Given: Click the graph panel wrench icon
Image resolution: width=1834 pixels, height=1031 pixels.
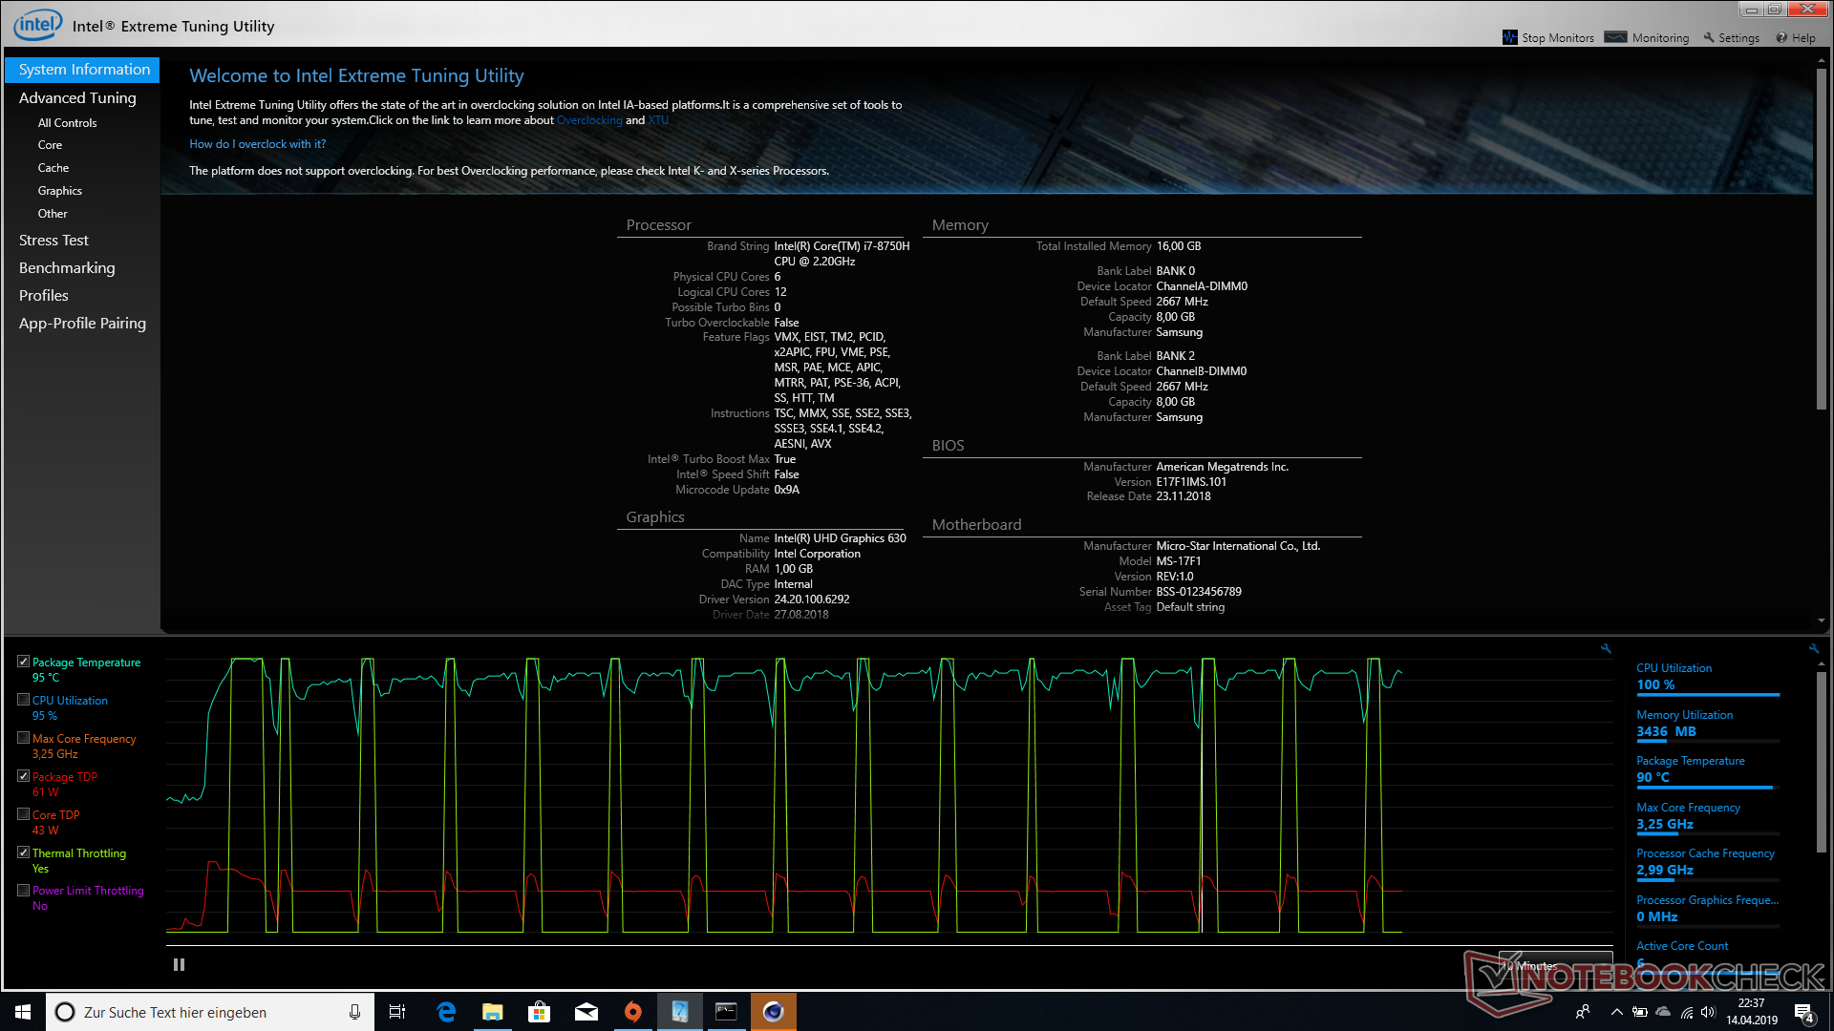Looking at the screenshot, I should point(1606,648).
